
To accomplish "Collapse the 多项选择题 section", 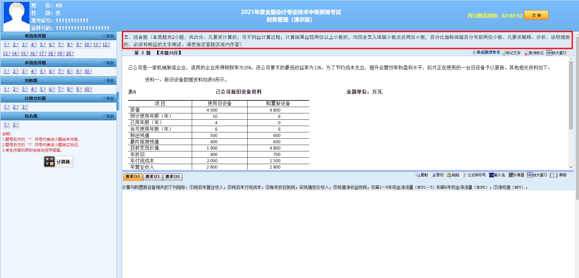I will [109, 63].
